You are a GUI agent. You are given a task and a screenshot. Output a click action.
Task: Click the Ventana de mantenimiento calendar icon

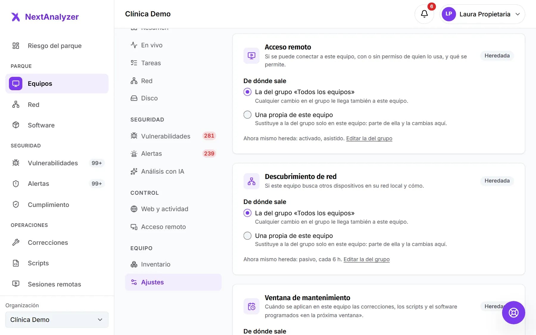pos(251,306)
